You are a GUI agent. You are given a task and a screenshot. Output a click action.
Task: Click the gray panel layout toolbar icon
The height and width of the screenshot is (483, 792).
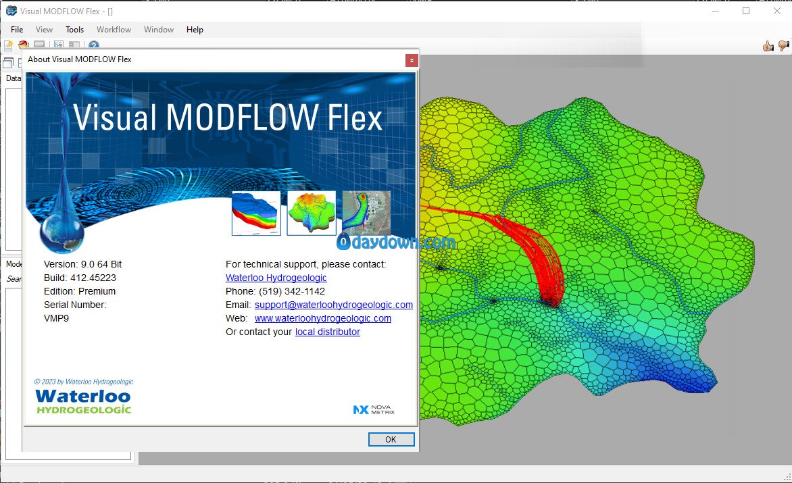pos(74,45)
